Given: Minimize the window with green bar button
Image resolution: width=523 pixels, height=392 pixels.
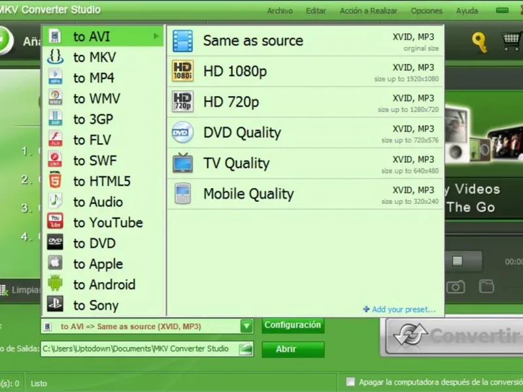Looking at the screenshot, I should point(502,10).
